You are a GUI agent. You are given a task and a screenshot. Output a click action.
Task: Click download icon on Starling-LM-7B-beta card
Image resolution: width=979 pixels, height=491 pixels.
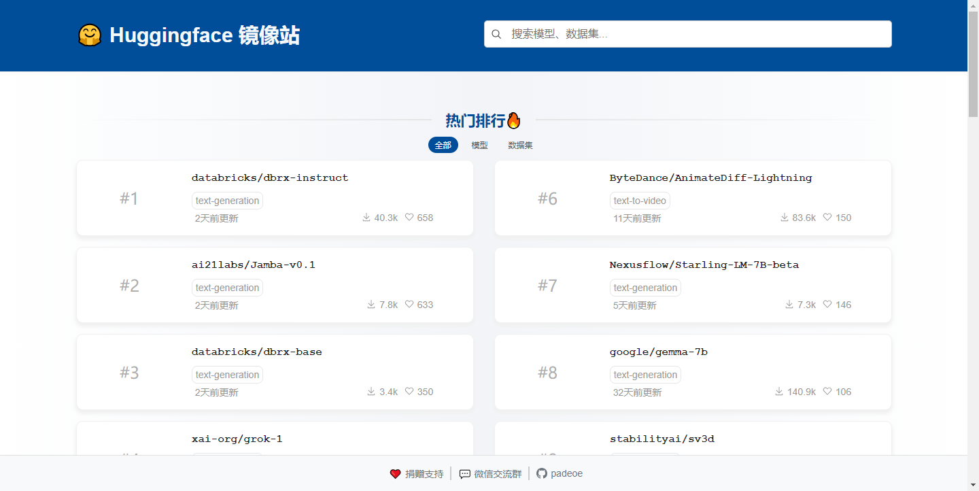pyautogui.click(x=789, y=305)
